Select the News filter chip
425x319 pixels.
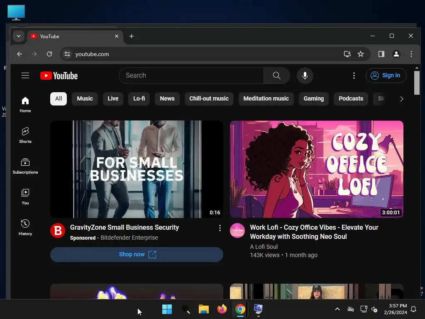pyautogui.click(x=167, y=98)
